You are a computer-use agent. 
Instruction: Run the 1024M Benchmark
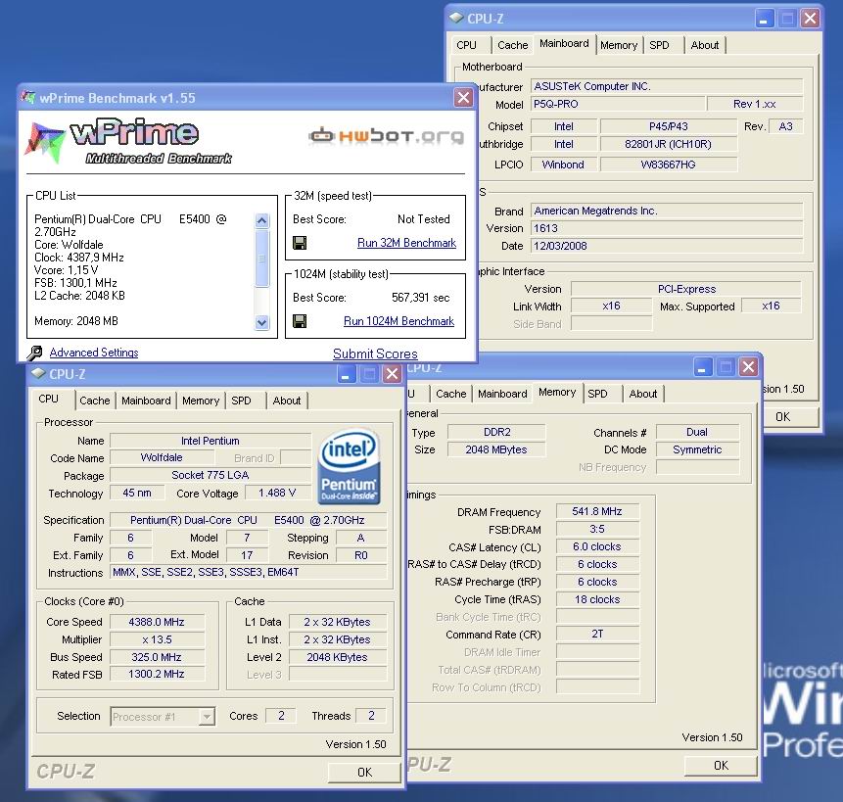pyautogui.click(x=398, y=321)
